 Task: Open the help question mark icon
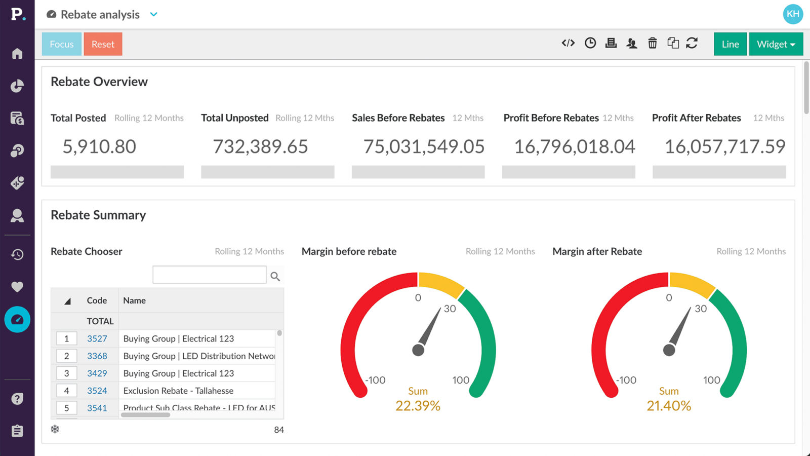[17, 399]
